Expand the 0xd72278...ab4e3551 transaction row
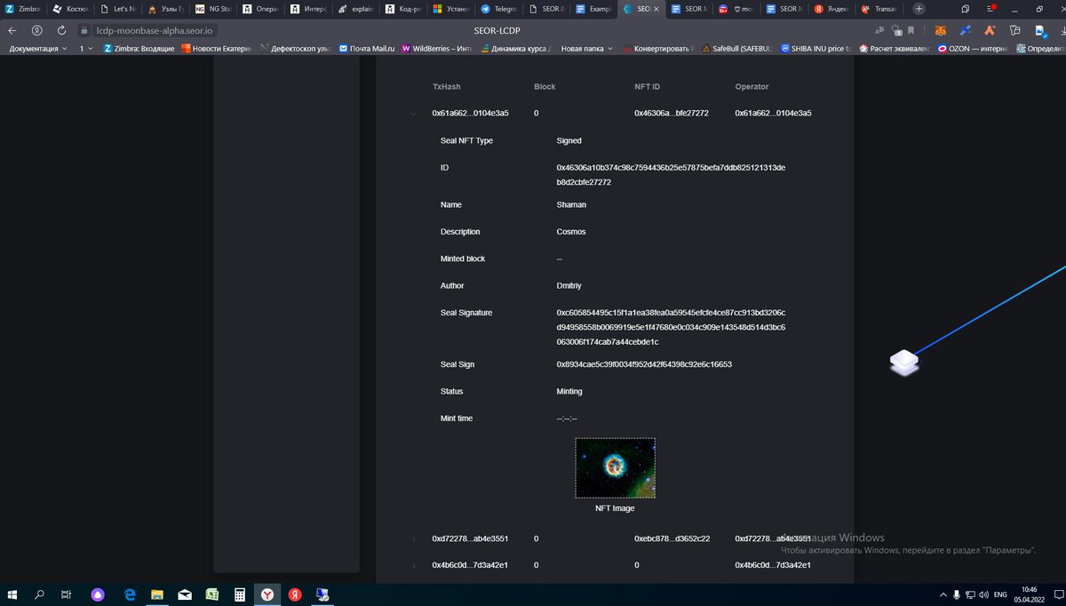Viewport: 1066px width, 606px height. click(x=414, y=538)
